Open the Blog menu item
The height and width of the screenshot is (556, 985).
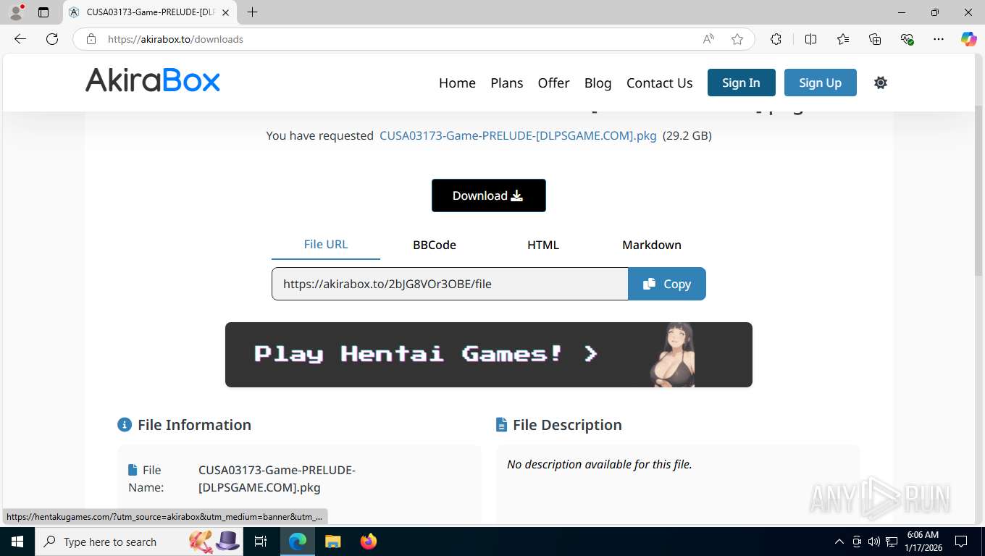point(598,83)
